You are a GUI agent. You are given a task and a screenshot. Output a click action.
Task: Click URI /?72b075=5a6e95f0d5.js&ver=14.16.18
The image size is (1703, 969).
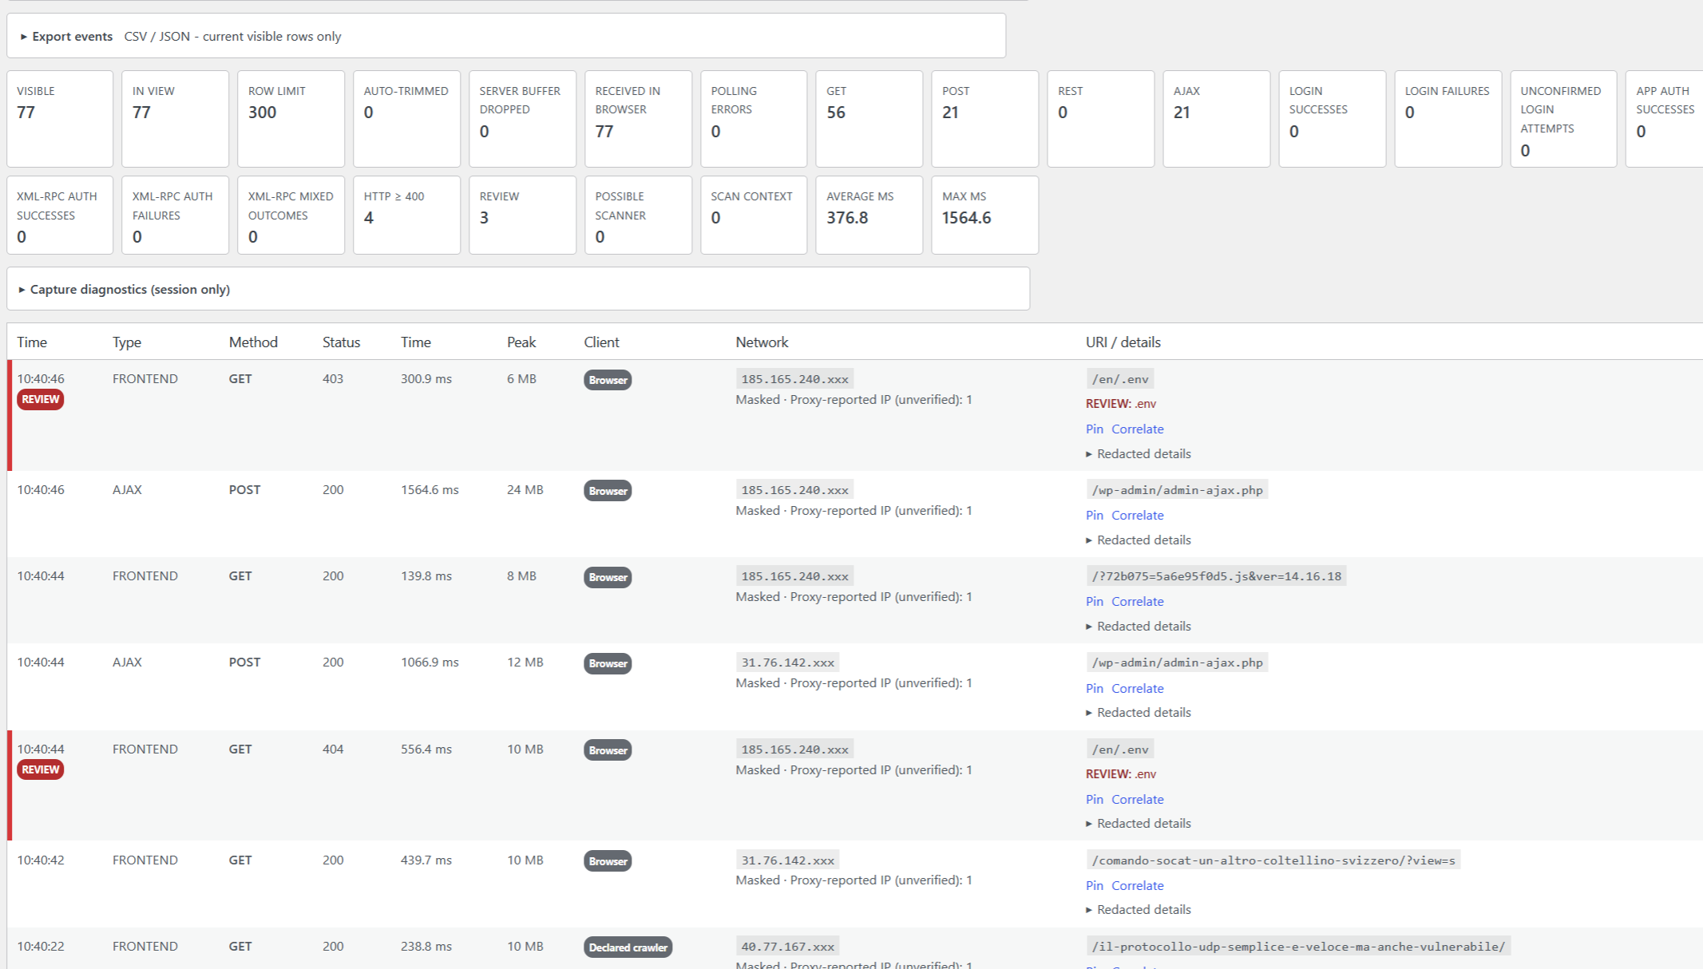coord(1216,576)
